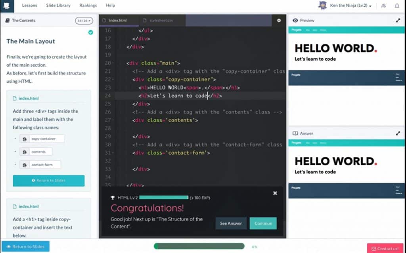Image resolution: width=406 pixels, height=253 pixels.
Task: Copy the copy-container class name
Action: tap(25, 139)
